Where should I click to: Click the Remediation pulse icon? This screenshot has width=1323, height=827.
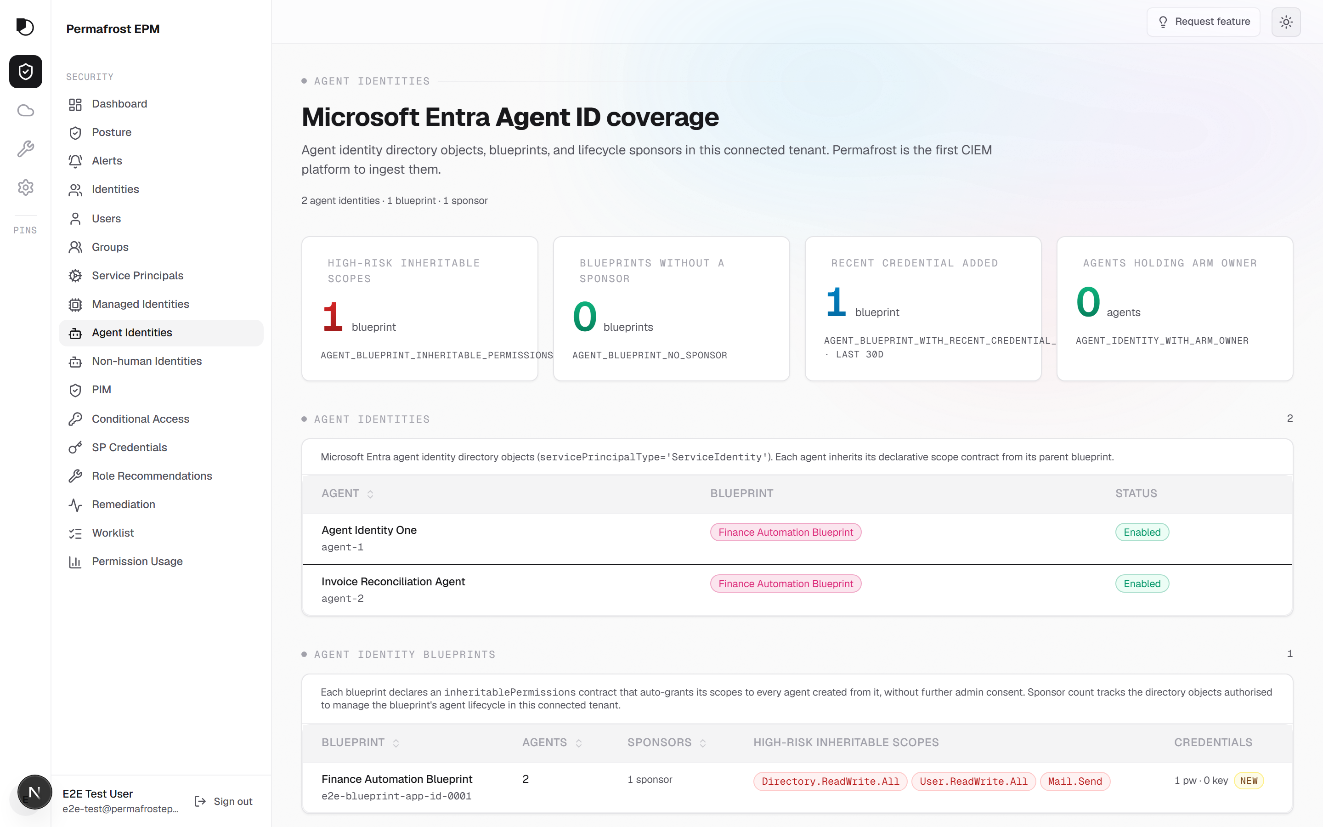pyautogui.click(x=75, y=504)
